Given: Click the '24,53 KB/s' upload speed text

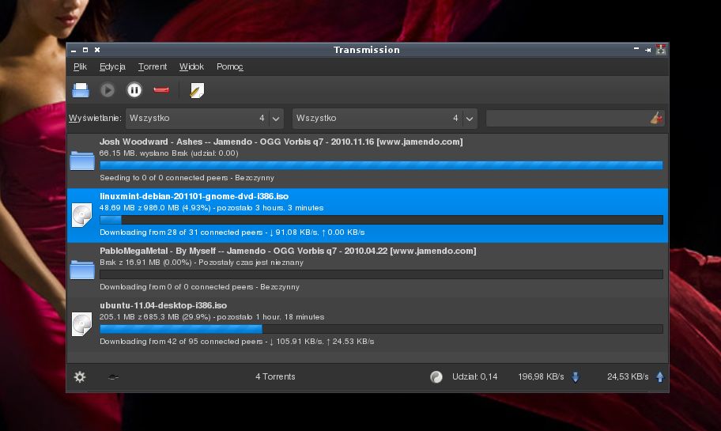Looking at the screenshot, I should click(628, 376).
